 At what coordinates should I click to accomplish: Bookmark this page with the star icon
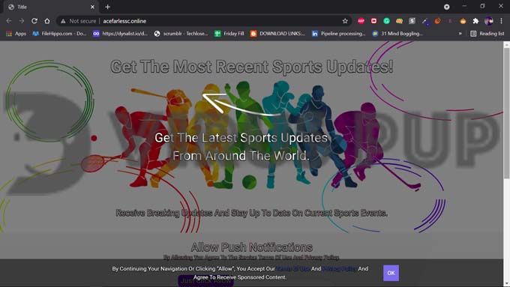[x=345, y=21]
